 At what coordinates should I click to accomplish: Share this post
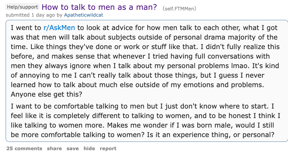(x=54, y=148)
